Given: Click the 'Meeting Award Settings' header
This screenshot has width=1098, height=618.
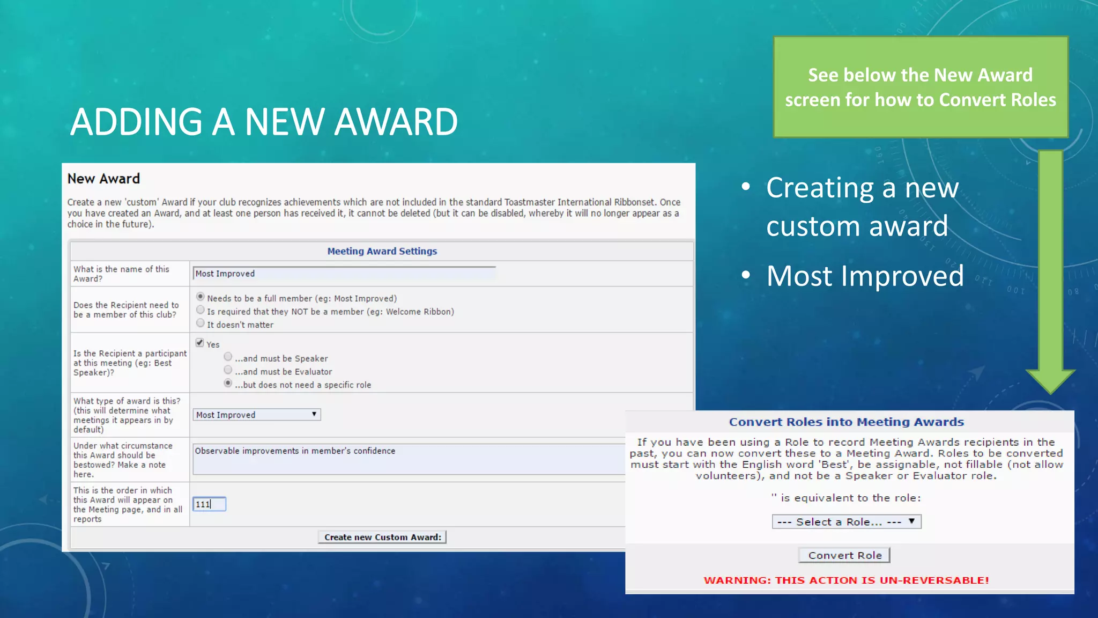Looking at the screenshot, I should (382, 251).
